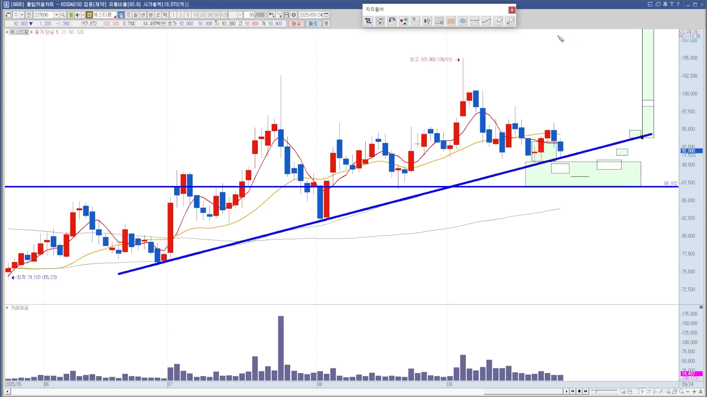Select the 5 interval tab
707x397 pixels.
click(x=188, y=15)
